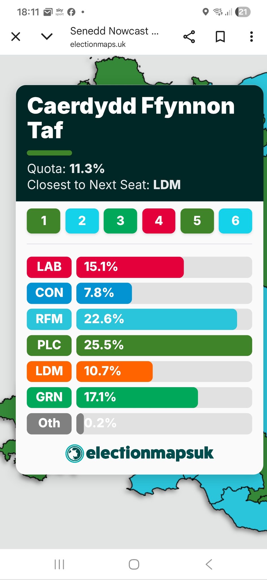Tap the share icon
The width and height of the screenshot is (267, 580).
(189, 37)
